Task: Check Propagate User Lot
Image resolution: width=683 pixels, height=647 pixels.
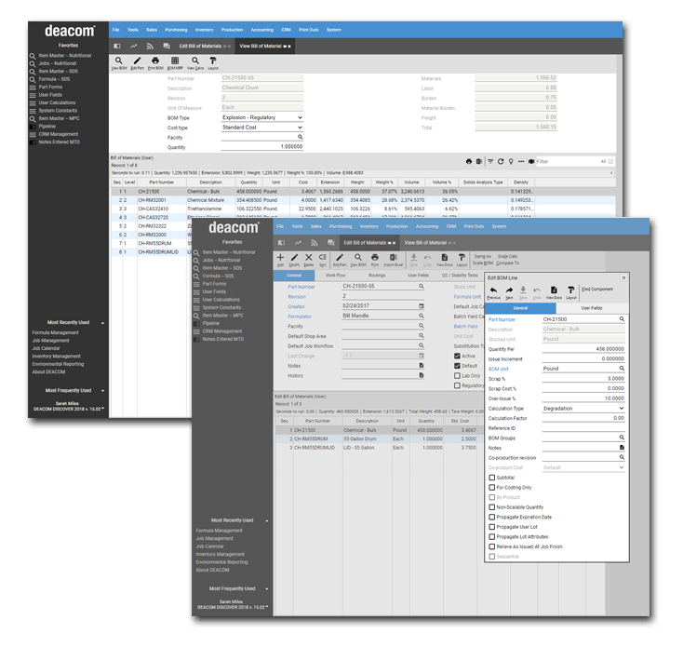Action: (491, 527)
